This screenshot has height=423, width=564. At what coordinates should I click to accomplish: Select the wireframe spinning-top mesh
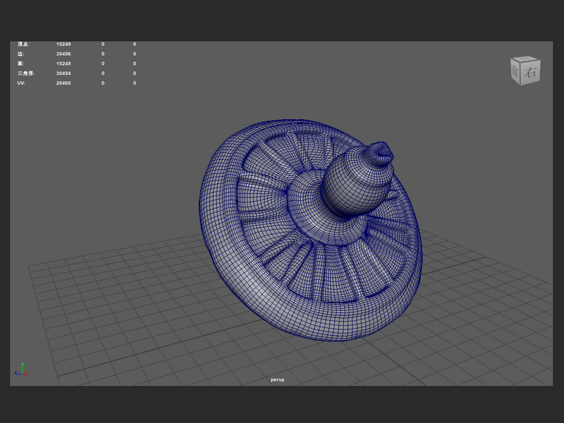[x=310, y=231]
